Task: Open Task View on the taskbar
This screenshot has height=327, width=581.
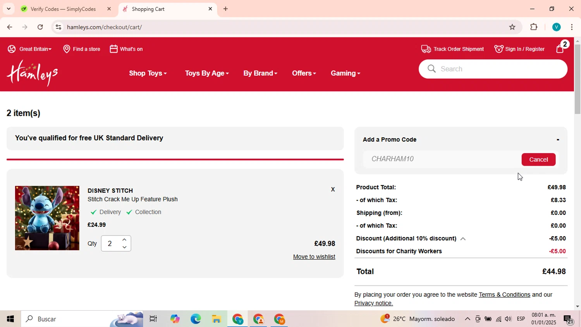Action: (x=153, y=319)
